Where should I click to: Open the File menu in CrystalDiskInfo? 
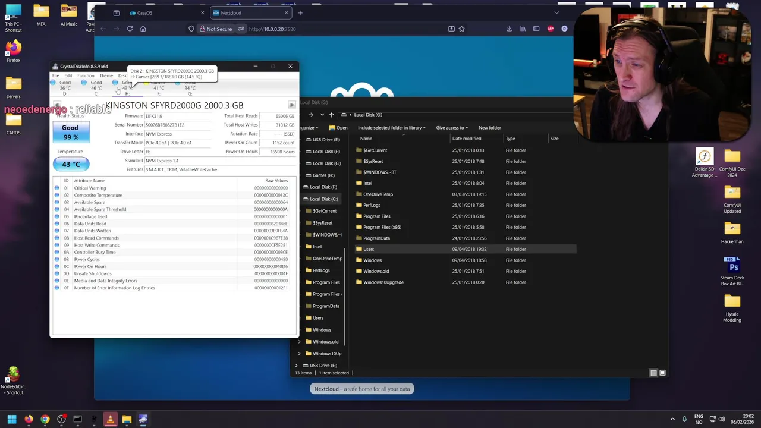coord(55,76)
